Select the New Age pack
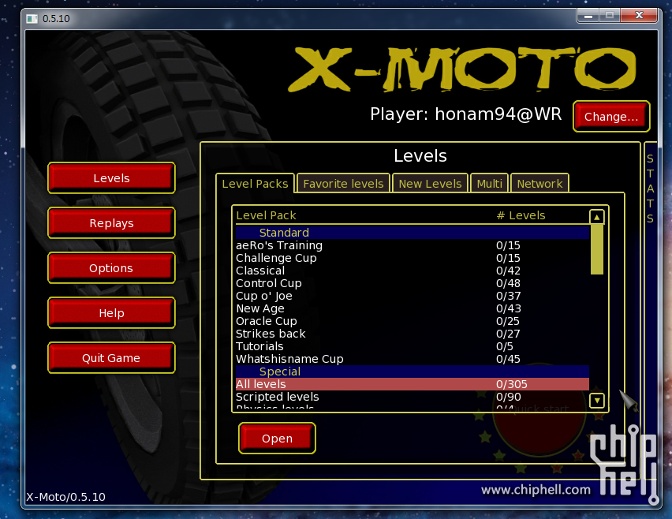The width and height of the screenshot is (672, 519). (x=413, y=308)
